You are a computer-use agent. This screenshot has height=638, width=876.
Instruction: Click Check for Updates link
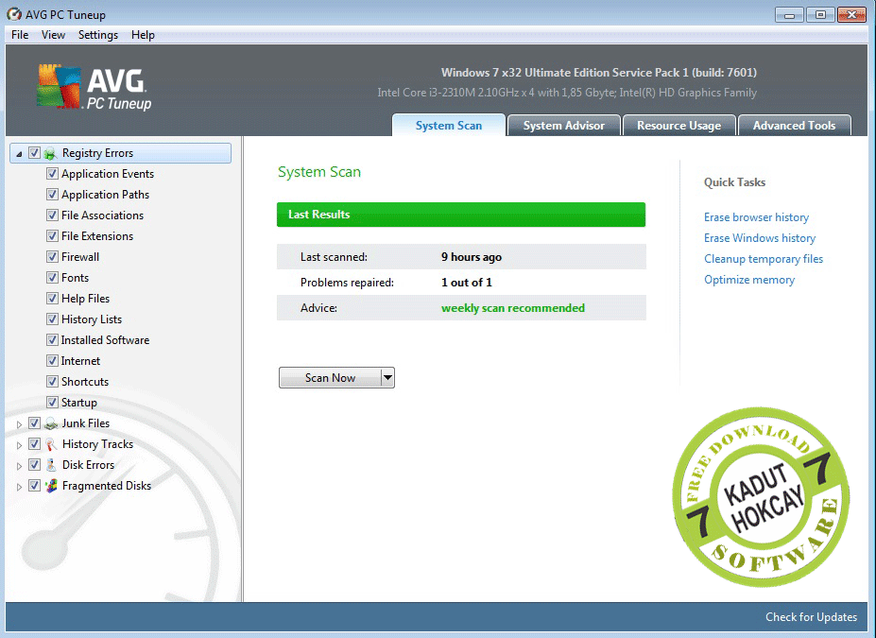click(x=811, y=617)
